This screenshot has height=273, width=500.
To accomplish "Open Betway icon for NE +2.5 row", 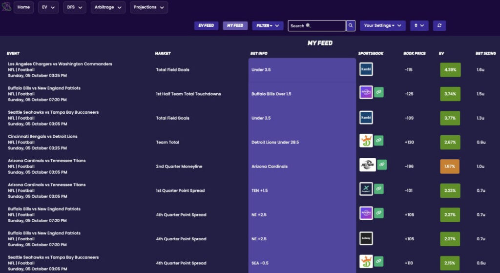I will [x=366, y=238].
